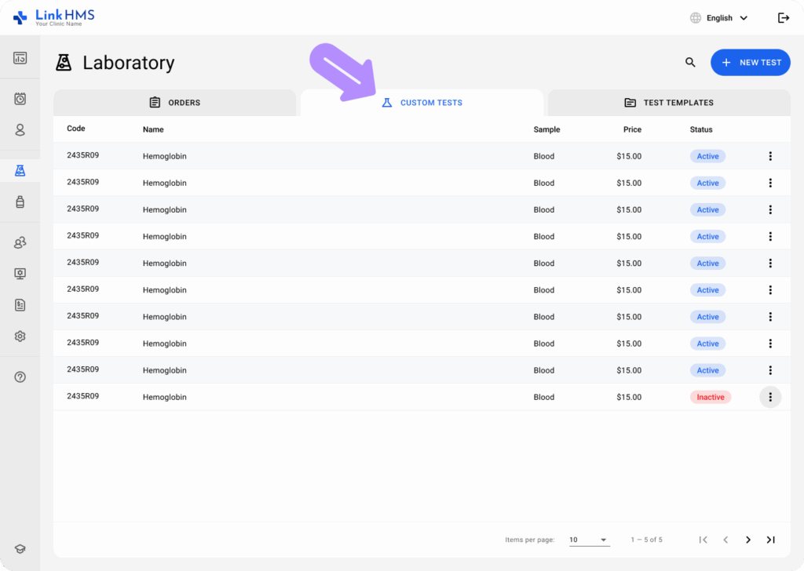804x571 pixels.
Task: Open the Staff users-group sidebar icon
Action: pyautogui.click(x=20, y=242)
